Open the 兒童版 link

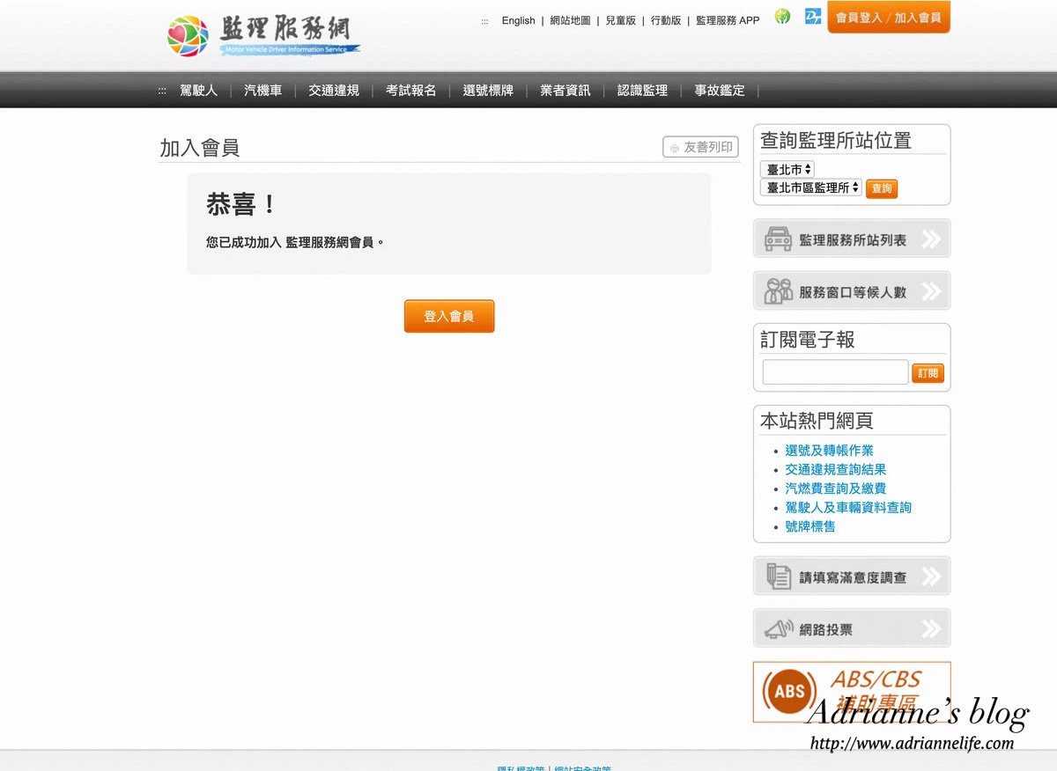pyautogui.click(x=621, y=20)
